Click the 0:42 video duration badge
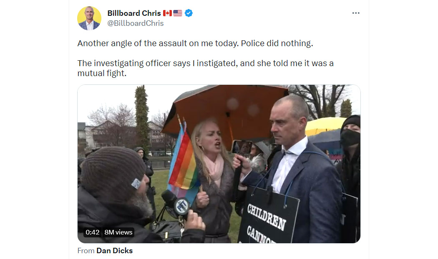 pos(93,232)
